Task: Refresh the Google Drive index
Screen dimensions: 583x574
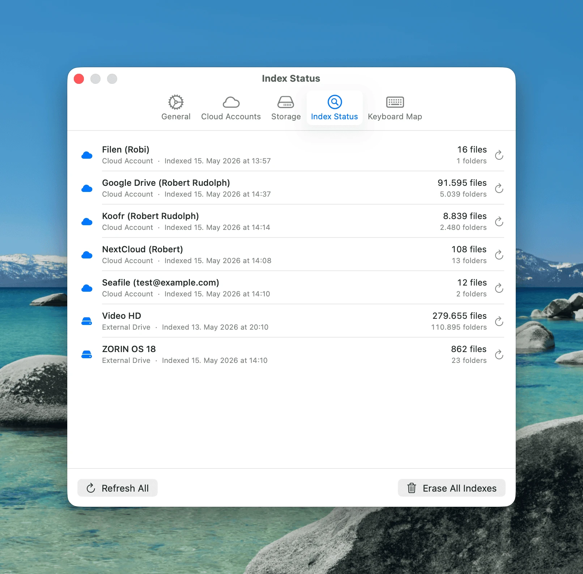Action: 499,188
